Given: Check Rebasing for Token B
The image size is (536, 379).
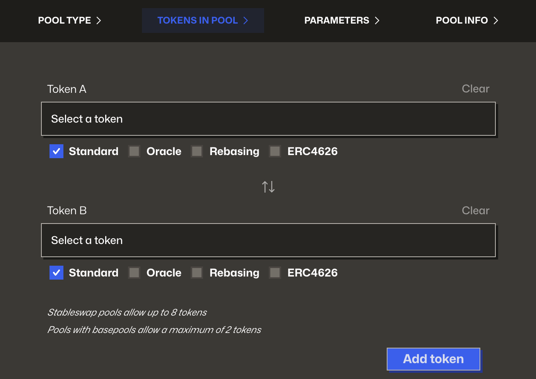Looking at the screenshot, I should click(x=196, y=273).
